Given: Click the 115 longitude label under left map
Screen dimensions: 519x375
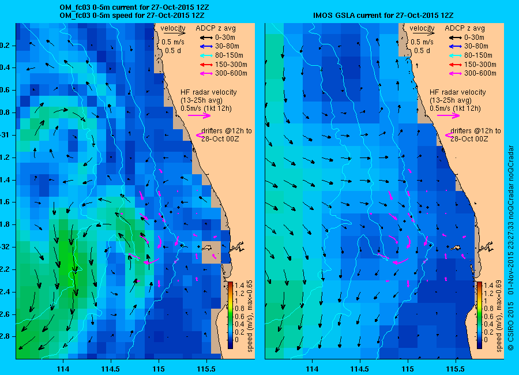Looking at the screenshot, I should [159, 369].
